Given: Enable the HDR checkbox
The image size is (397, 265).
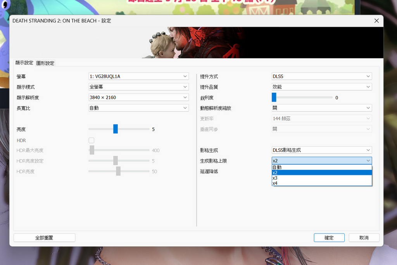Looking at the screenshot, I should (x=91, y=140).
